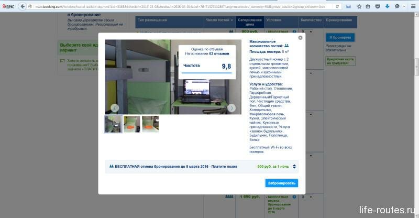Open the browser hamburger menu

(413, 6)
